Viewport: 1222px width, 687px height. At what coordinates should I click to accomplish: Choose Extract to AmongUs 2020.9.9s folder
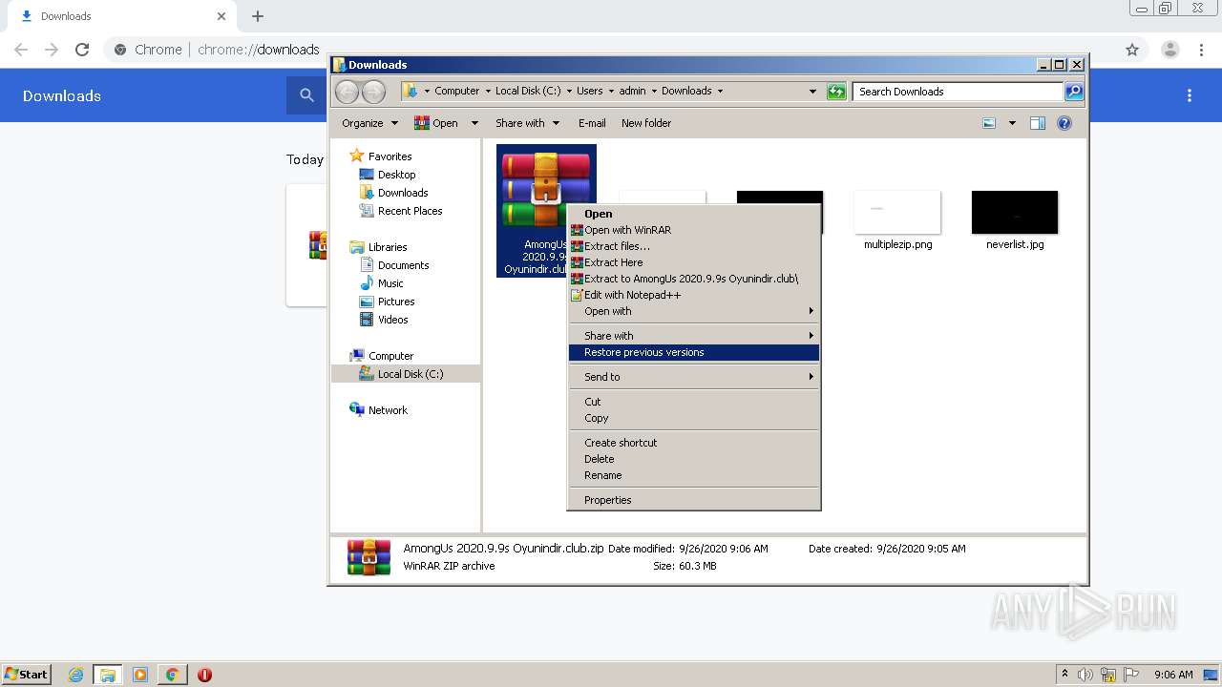coord(693,279)
